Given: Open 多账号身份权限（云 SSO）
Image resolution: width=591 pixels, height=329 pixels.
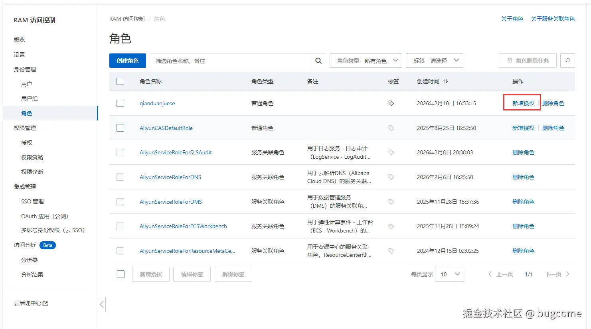Looking at the screenshot, I should tap(53, 230).
